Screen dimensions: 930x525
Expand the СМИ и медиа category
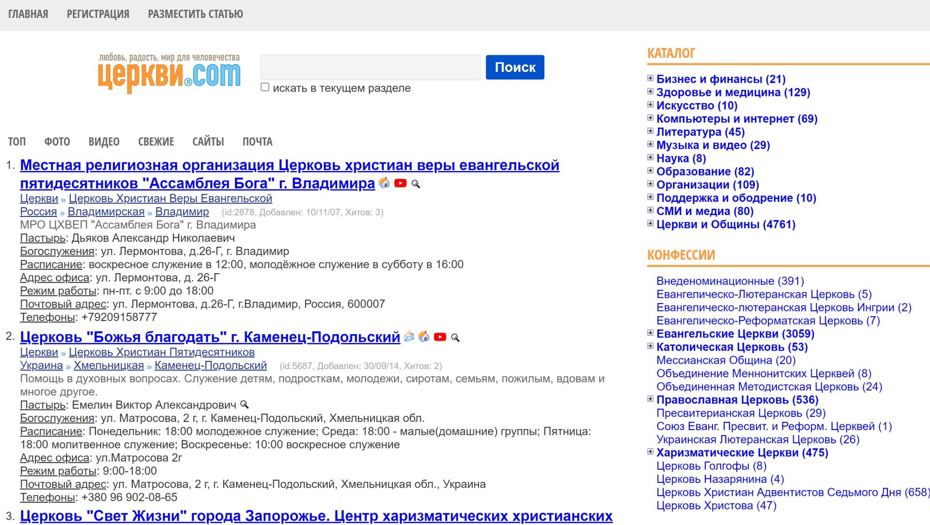click(651, 210)
